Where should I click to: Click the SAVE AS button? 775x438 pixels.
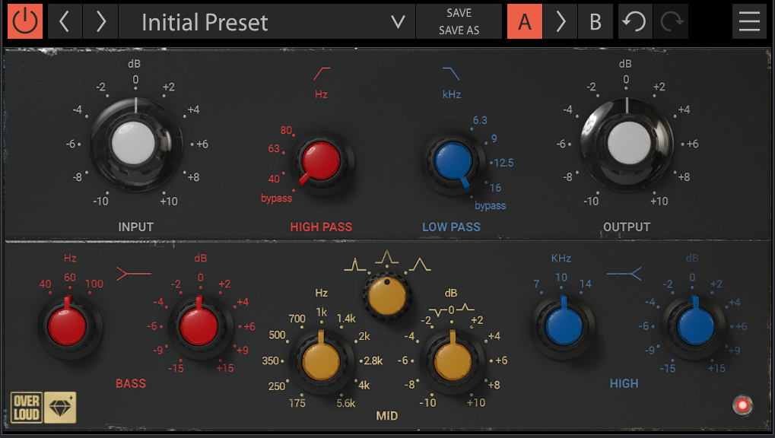459,30
